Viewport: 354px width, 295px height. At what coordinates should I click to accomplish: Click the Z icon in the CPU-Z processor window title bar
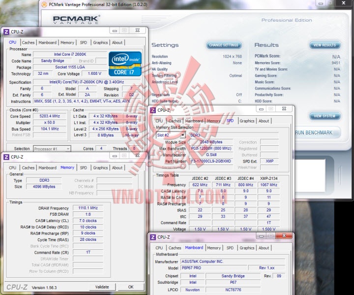(6, 32)
